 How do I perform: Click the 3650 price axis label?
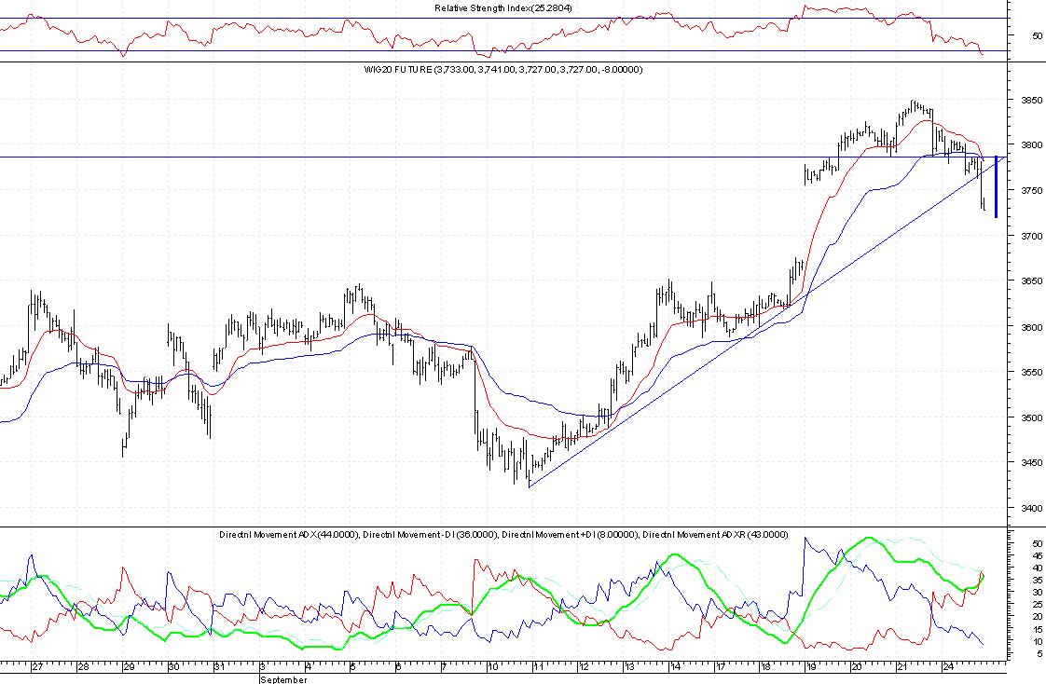point(1032,281)
